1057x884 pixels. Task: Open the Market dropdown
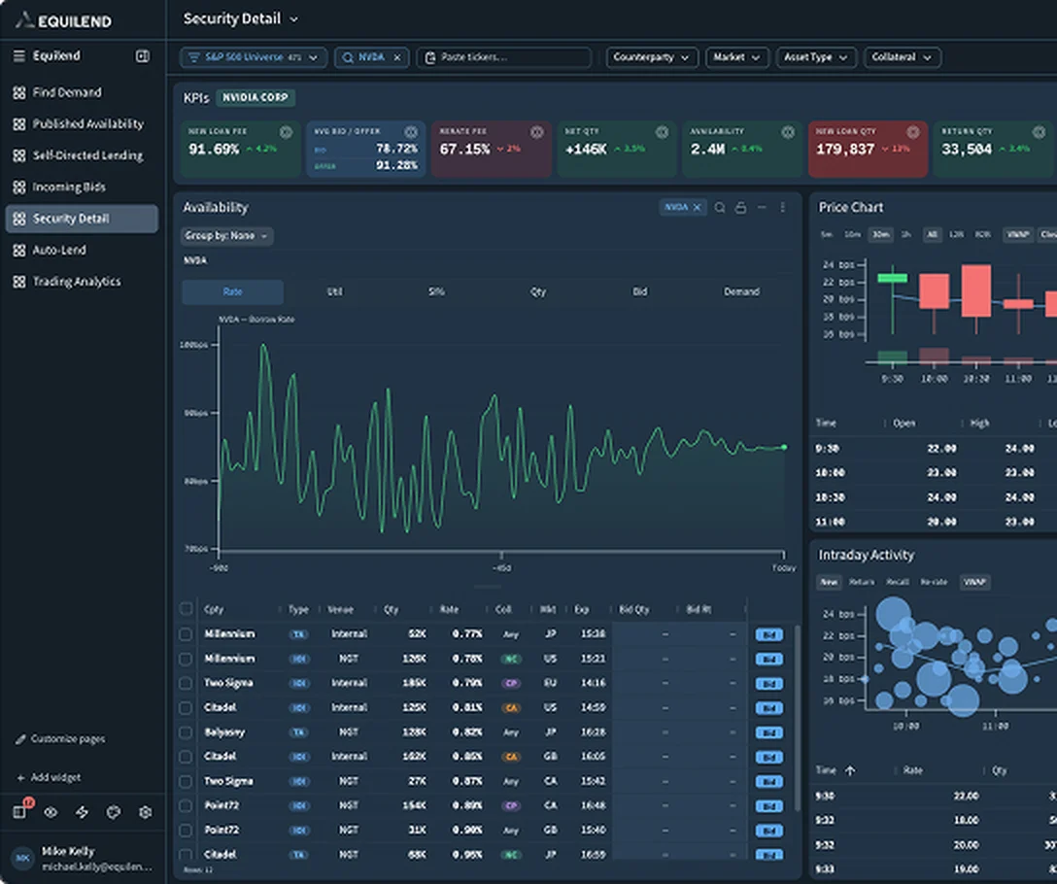736,57
